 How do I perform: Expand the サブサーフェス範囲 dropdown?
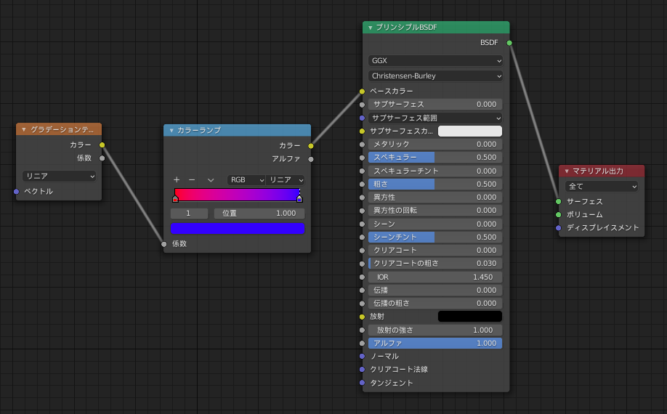pos(435,118)
